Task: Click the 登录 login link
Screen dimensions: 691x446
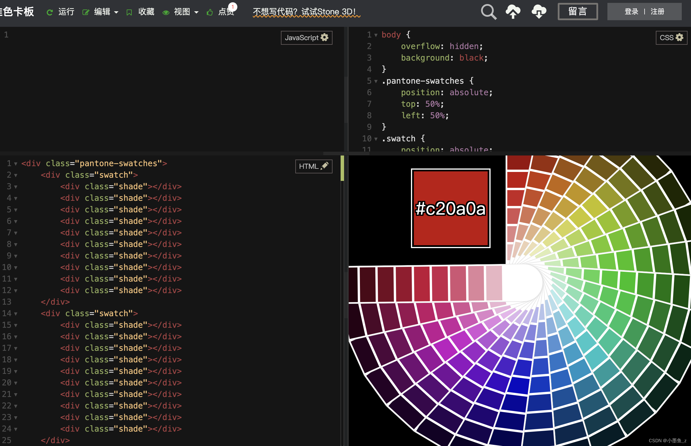Action: [631, 12]
